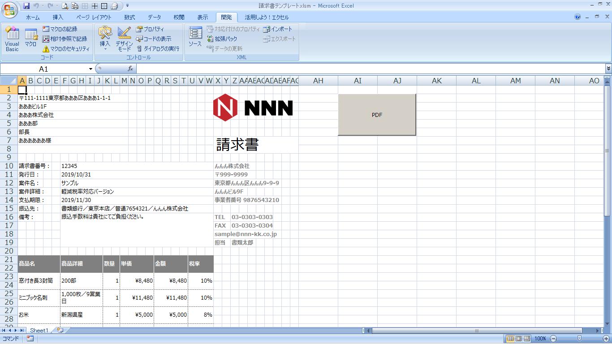This screenshot has height=344, width=612.
Task: Open プロパティ (Properties) in Controls group
Action: click(150, 29)
